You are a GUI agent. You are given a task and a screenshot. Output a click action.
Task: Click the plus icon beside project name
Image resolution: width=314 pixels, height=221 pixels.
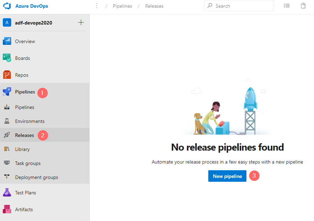click(x=81, y=22)
